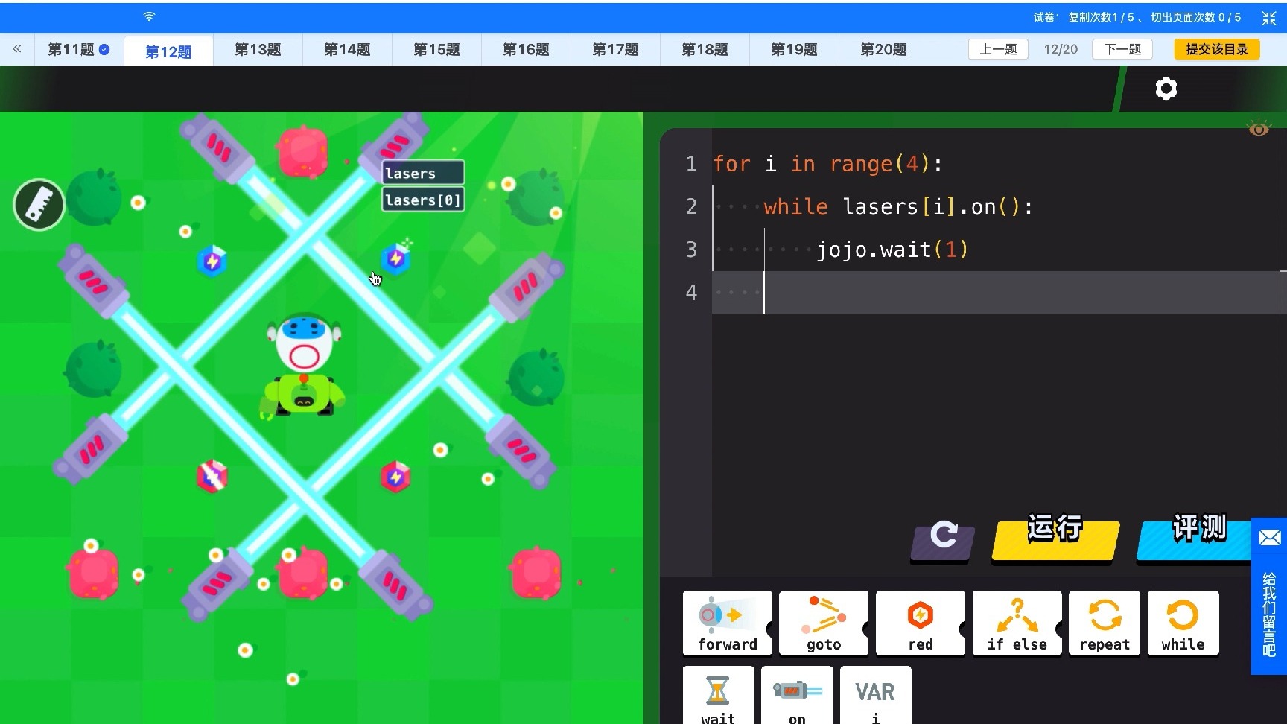
Task: Click the lasers variable label
Action: tap(423, 173)
